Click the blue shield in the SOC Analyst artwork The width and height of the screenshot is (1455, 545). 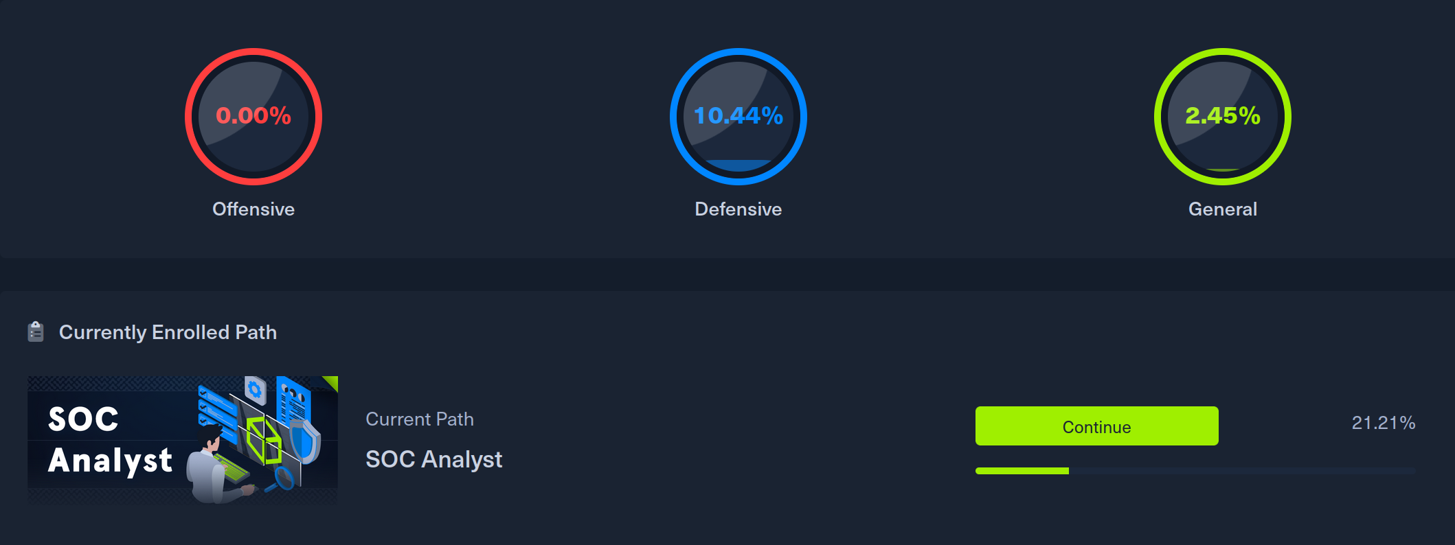pos(306,441)
